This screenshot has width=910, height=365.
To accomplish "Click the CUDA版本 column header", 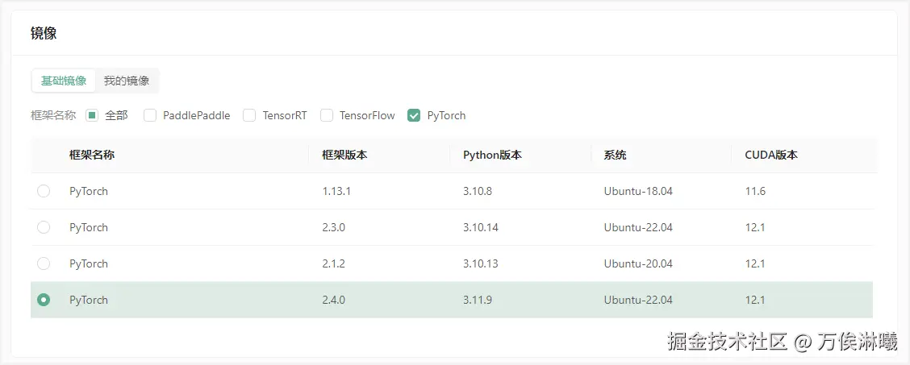I will 771,156.
